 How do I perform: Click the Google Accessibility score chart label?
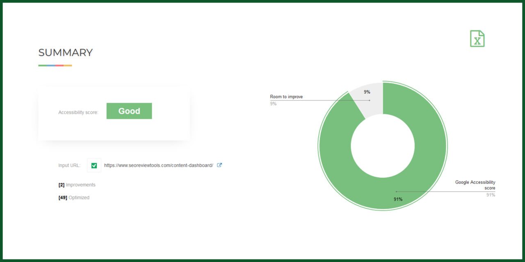(475, 185)
